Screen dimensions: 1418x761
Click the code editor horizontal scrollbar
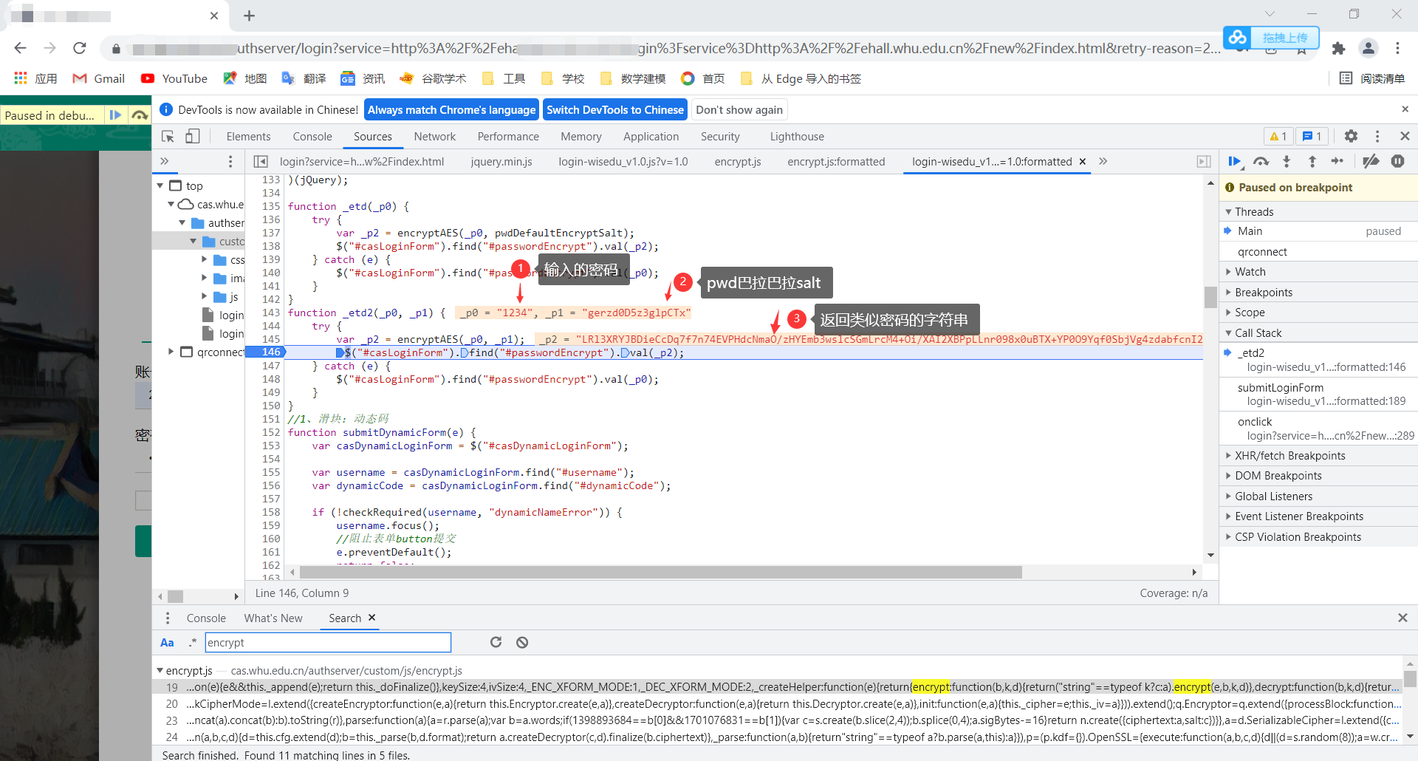[x=661, y=572]
